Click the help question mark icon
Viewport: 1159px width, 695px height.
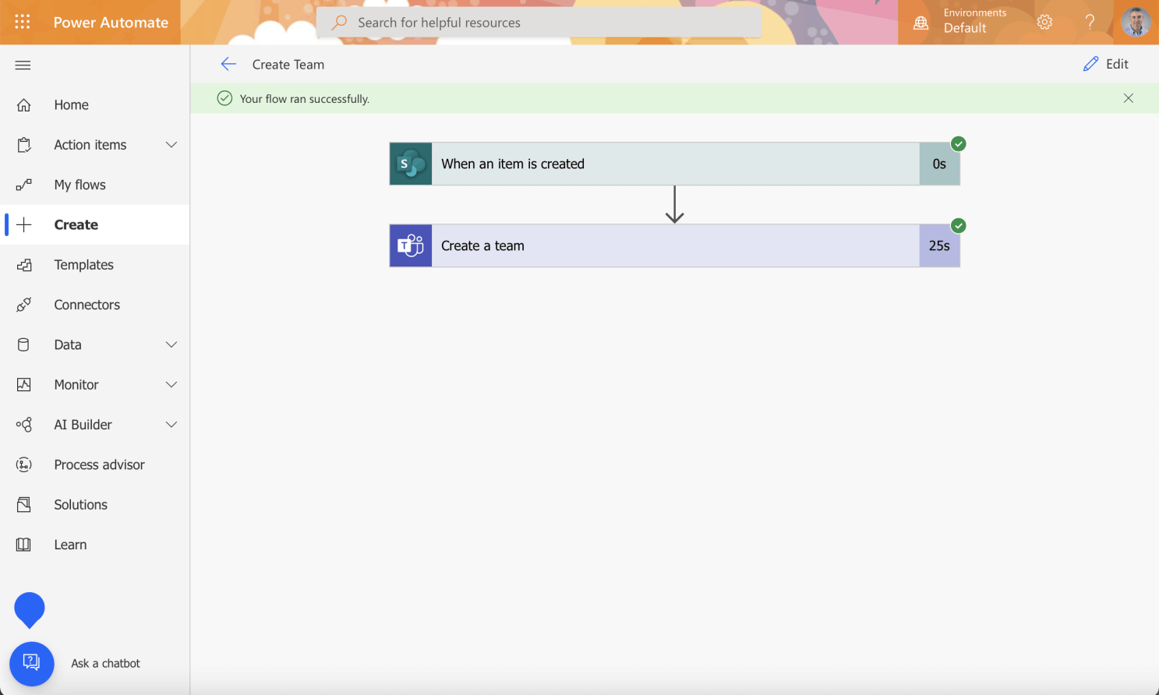pos(1090,23)
